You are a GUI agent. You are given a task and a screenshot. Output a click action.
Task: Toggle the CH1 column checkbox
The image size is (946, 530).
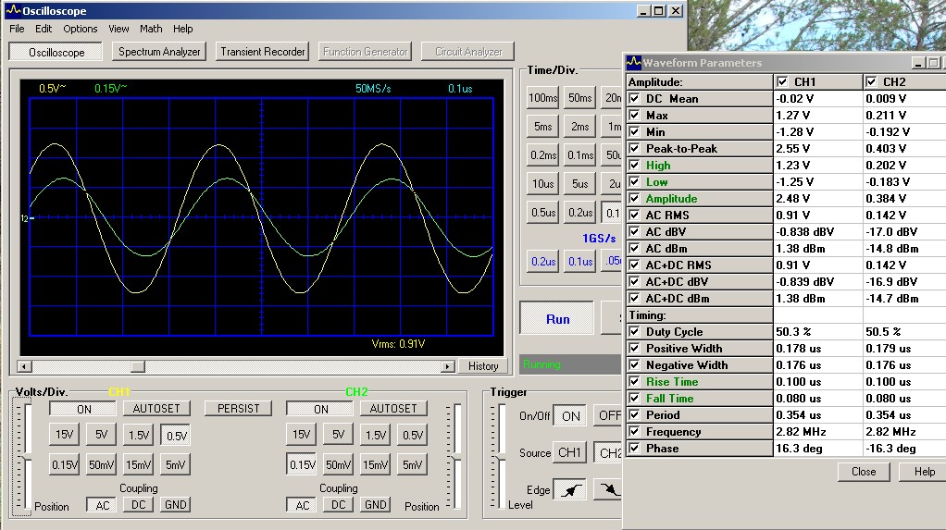coord(783,81)
